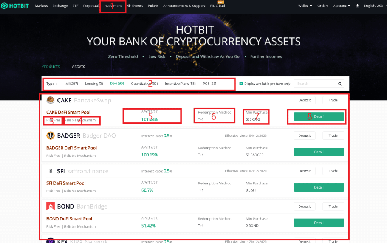Screen dimensions: 387x243
Task: Filter by Incentive Plans (55)
Action: 180,84
